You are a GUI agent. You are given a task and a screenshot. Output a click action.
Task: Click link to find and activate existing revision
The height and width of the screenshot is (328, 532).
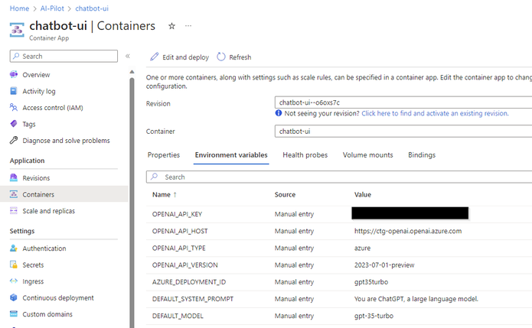point(435,113)
